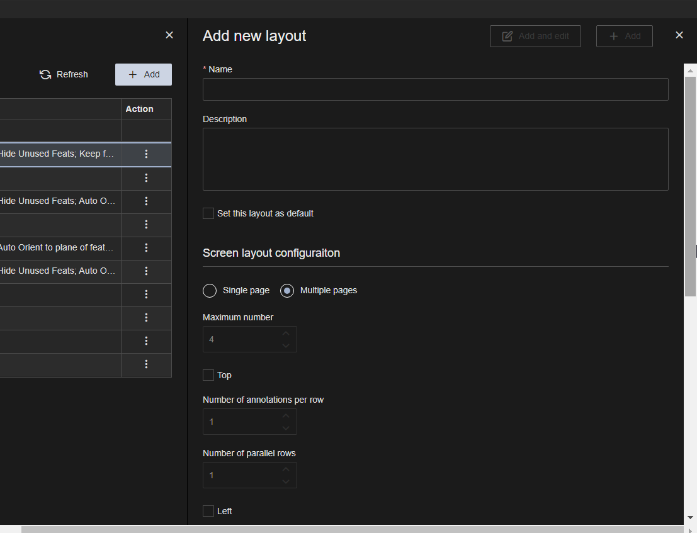Enable Set this layout as default

[208, 214]
